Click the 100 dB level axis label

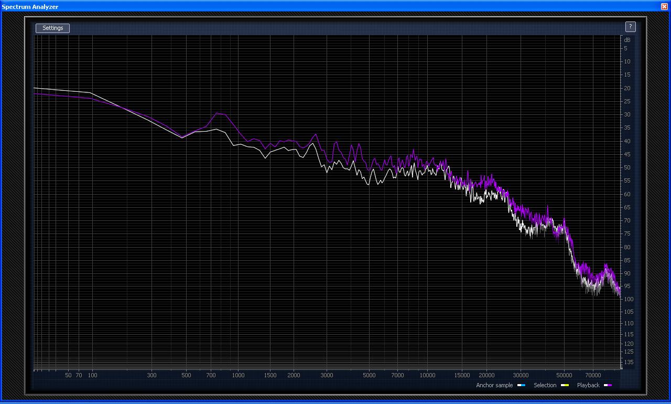629,300
